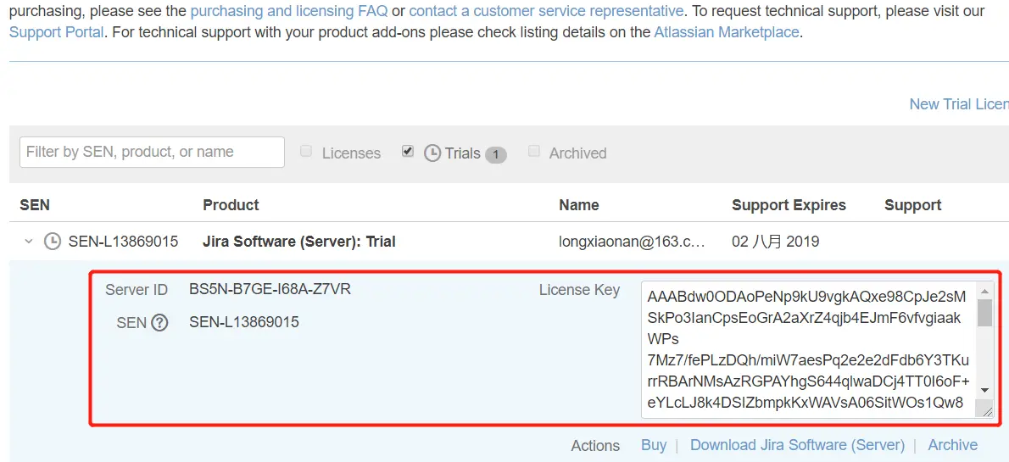Enable the Archived filter checkbox
The width and height of the screenshot is (1009, 462).
pyautogui.click(x=533, y=151)
